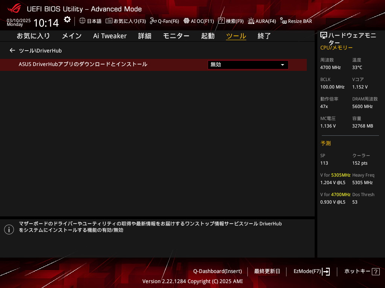This screenshot has height=288, width=385.
Task: Click DRAM frequency value 5600 MHz
Action: tap(362, 106)
